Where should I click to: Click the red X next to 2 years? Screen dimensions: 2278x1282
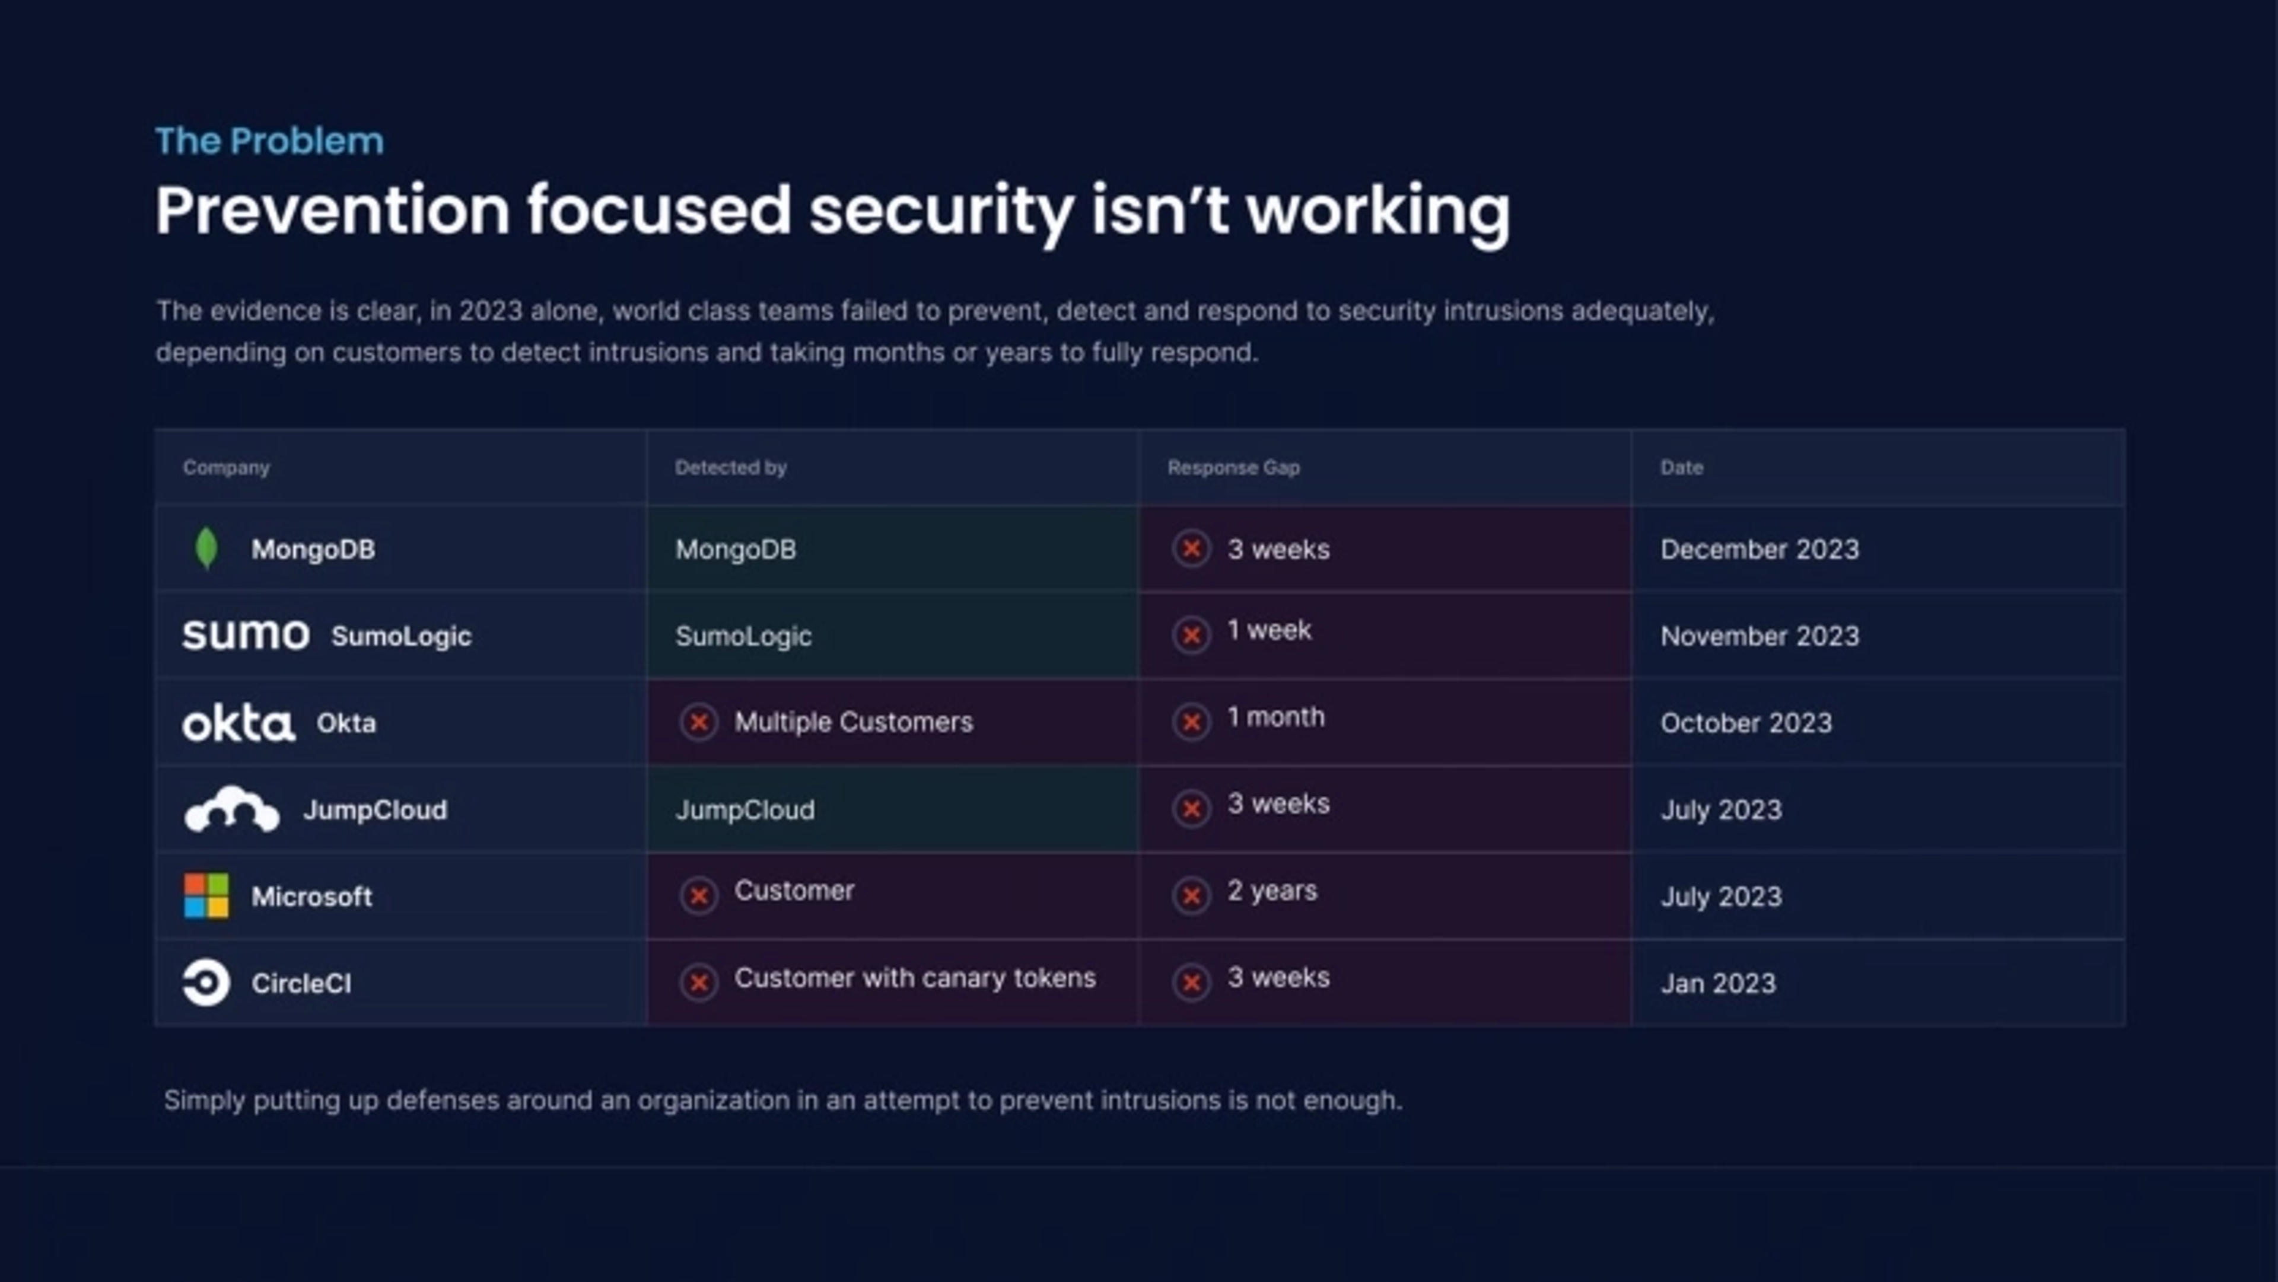pyautogui.click(x=1193, y=895)
